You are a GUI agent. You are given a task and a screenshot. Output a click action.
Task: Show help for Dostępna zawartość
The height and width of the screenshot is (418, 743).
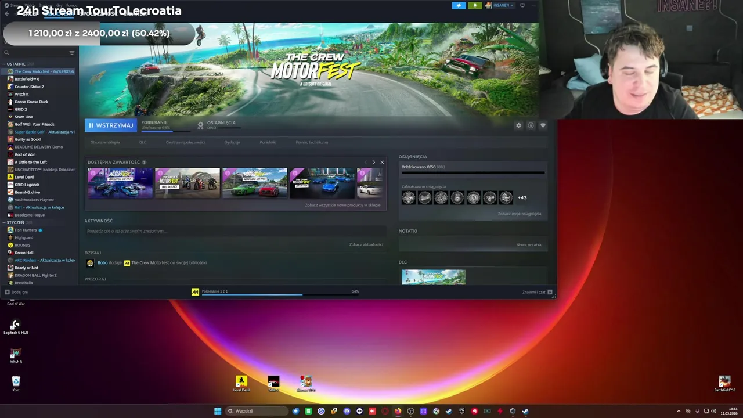tap(144, 163)
